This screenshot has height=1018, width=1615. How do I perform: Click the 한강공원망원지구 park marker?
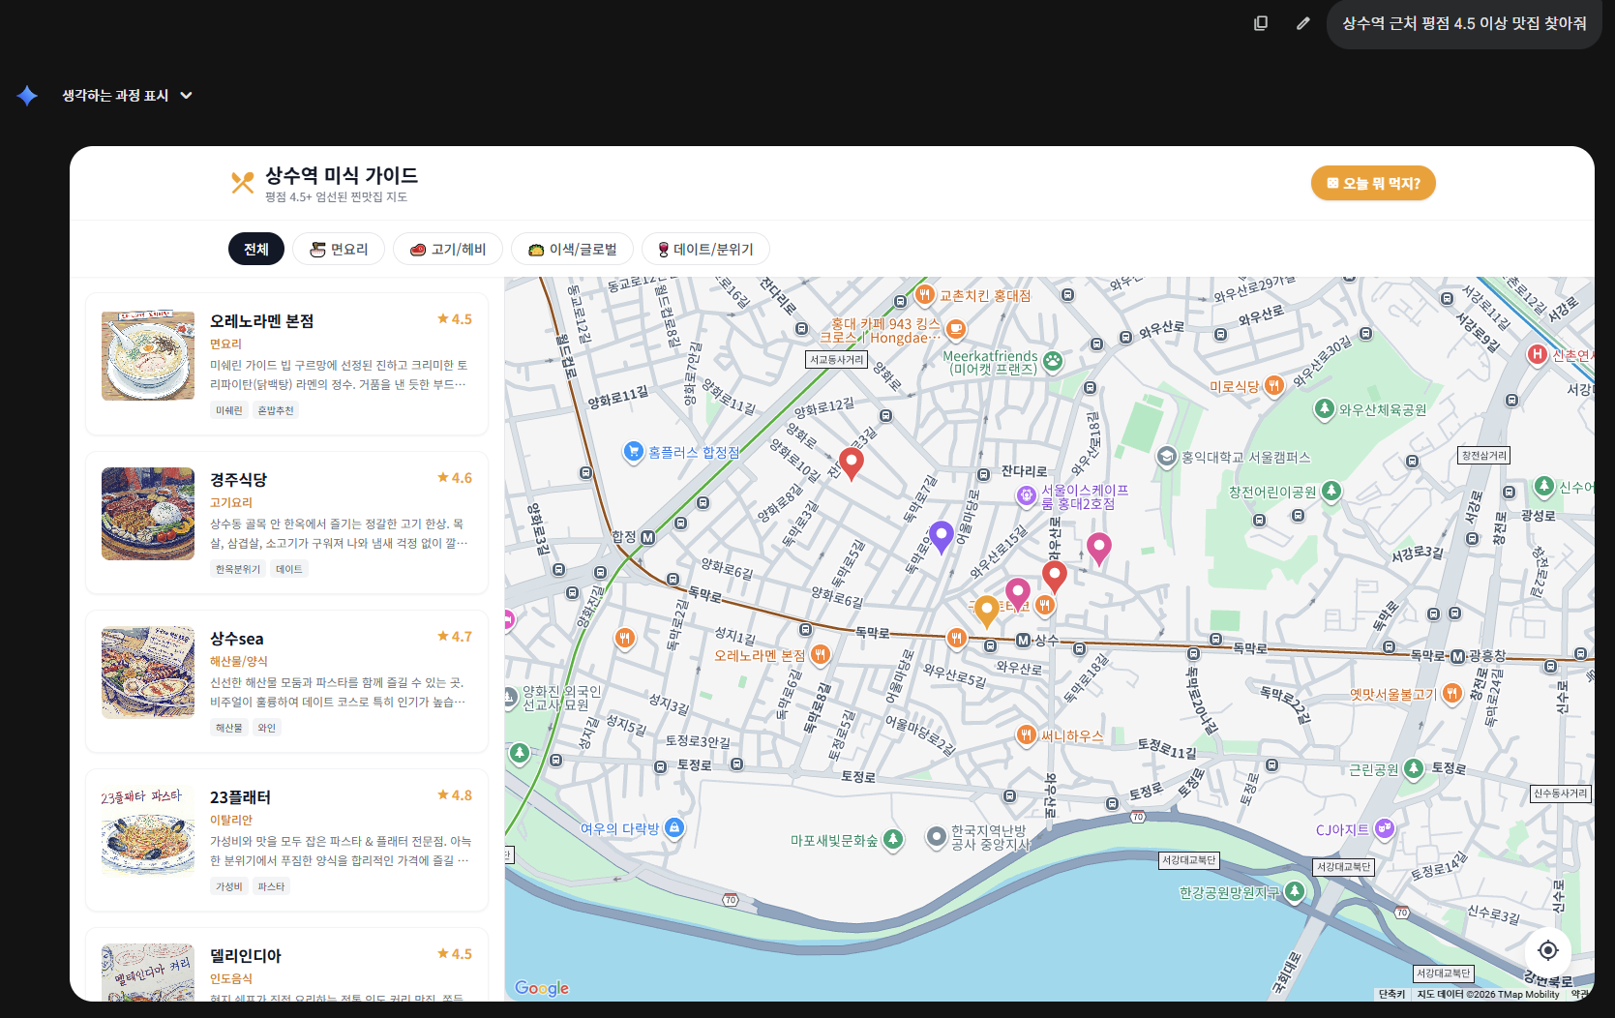pos(1294,891)
